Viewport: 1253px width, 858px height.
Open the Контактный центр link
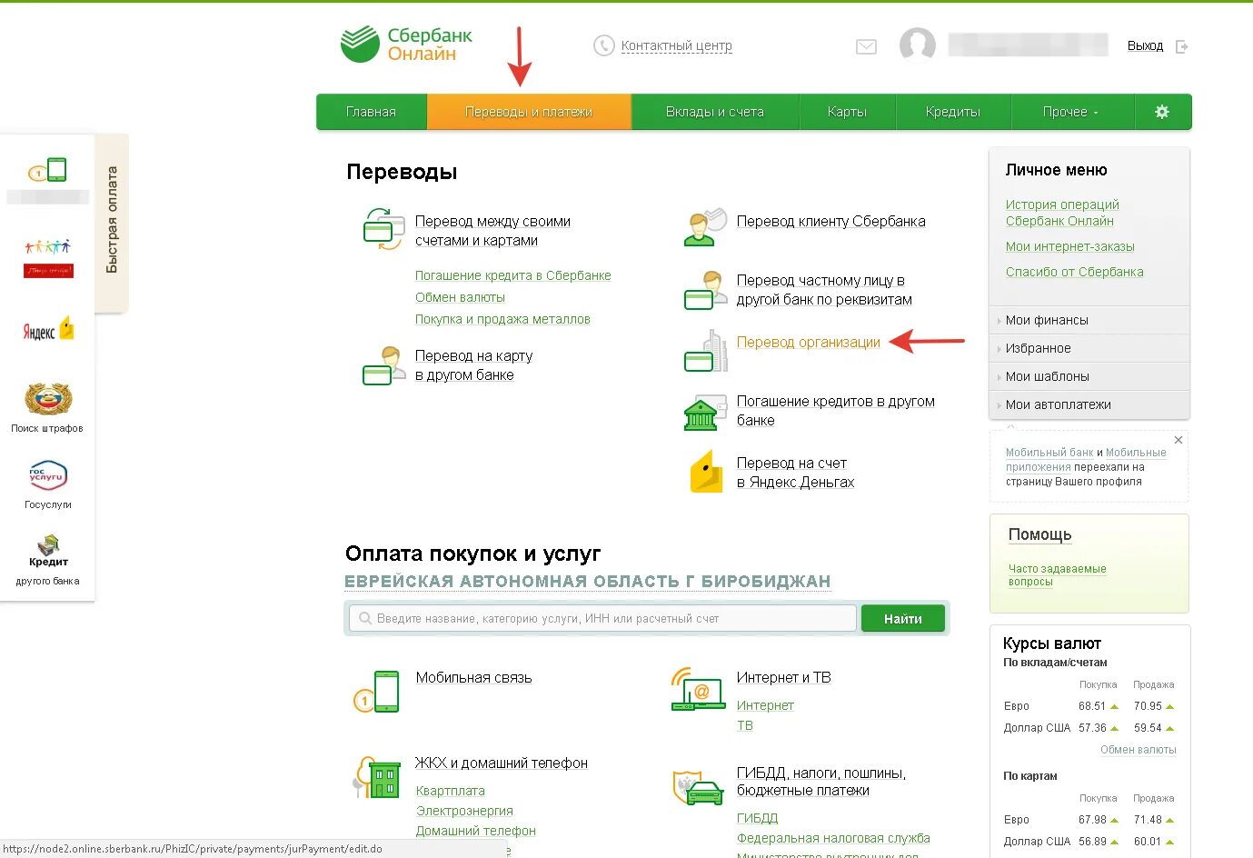point(677,45)
